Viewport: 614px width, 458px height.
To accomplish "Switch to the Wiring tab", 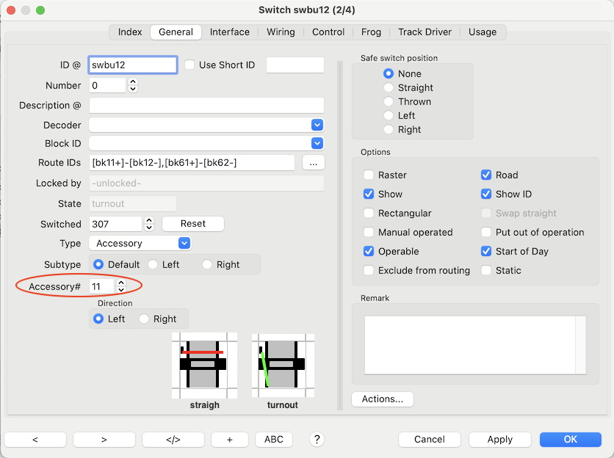I will [x=281, y=32].
